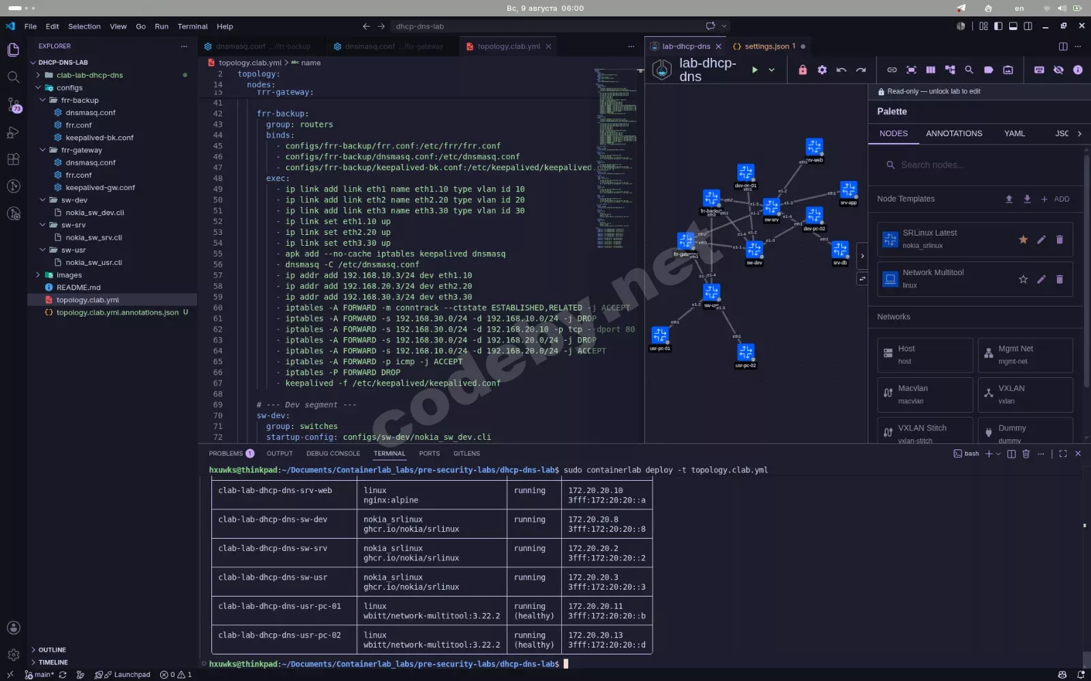Edit the Network Multitool template pencil icon

coord(1041,279)
